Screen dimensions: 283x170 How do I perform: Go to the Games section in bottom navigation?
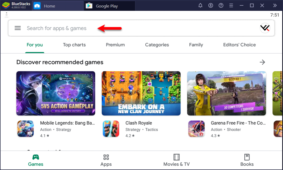(36, 160)
